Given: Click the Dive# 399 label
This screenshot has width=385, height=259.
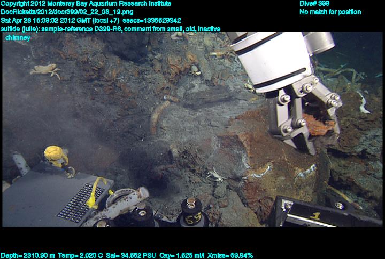Looking at the screenshot, I should click(x=314, y=4).
